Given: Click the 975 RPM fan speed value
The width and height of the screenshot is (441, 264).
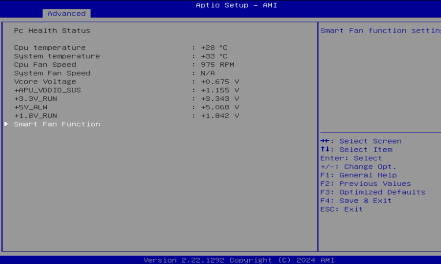Looking at the screenshot, I should pyautogui.click(x=217, y=65).
